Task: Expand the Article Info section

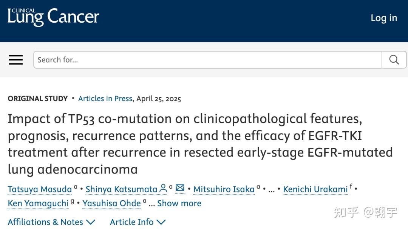Action: pos(131,222)
